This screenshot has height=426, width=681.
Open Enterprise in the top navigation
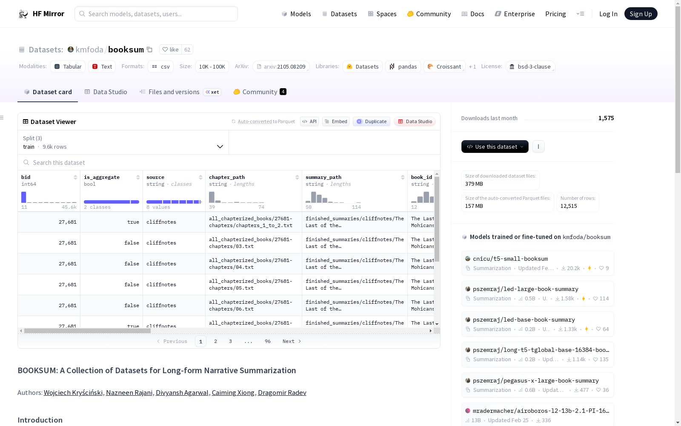pyautogui.click(x=515, y=14)
